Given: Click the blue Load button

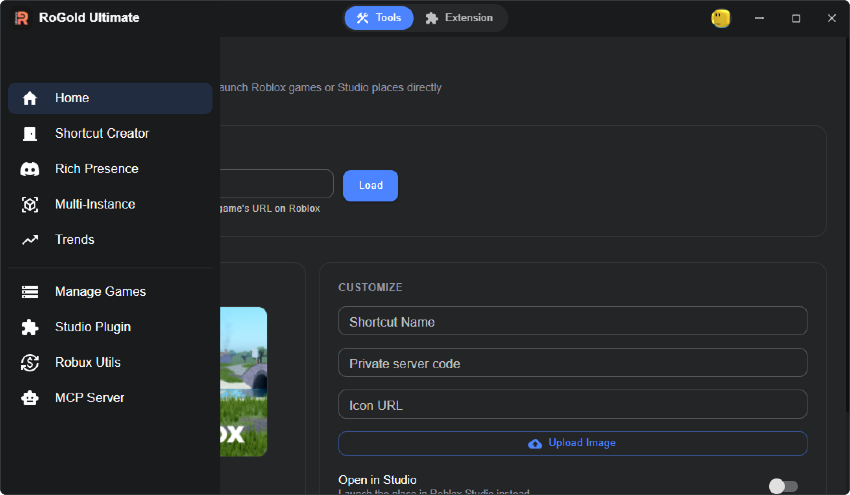Looking at the screenshot, I should coord(371,186).
